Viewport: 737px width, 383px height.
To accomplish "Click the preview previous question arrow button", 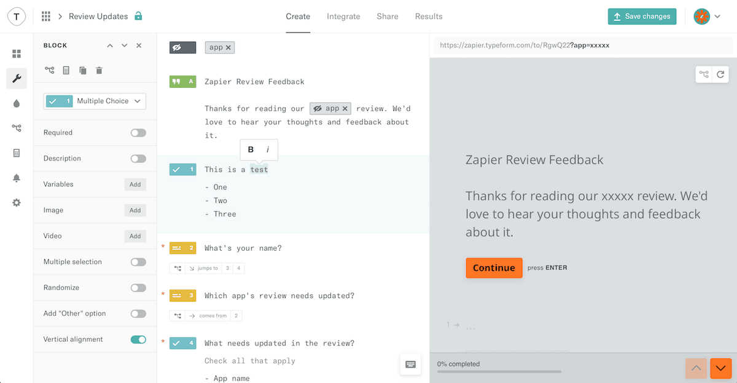I will tap(696, 368).
